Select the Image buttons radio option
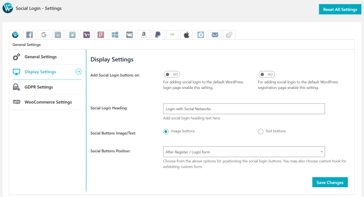Viewport: 364px width, 197px height. pyautogui.click(x=166, y=131)
